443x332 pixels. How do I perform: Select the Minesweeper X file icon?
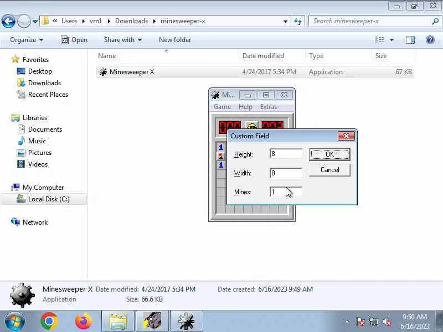[x=102, y=72]
